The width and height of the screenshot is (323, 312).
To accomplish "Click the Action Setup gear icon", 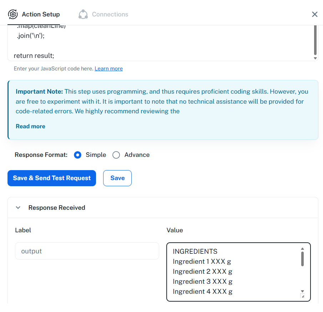I will 13,14.
